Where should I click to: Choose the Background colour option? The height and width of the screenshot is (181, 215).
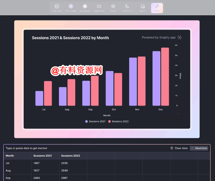(x=85, y=8)
